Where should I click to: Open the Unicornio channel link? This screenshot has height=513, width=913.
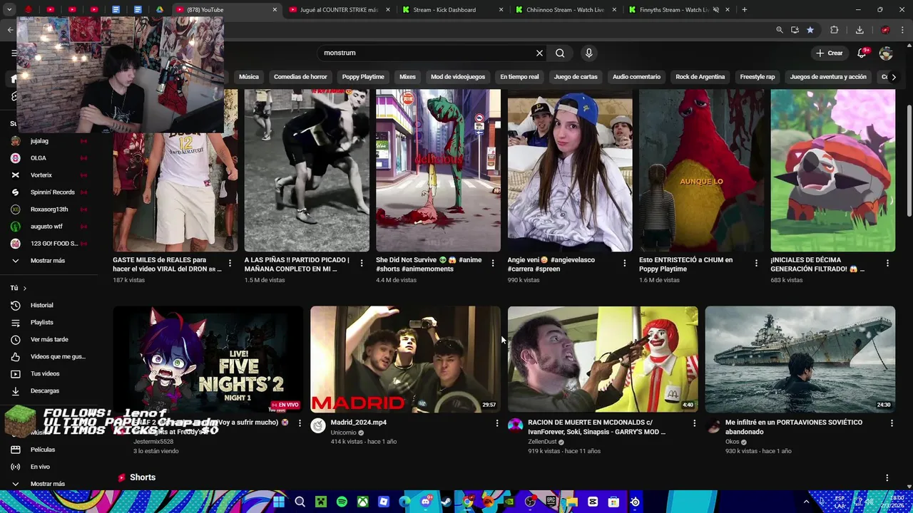pyautogui.click(x=343, y=432)
